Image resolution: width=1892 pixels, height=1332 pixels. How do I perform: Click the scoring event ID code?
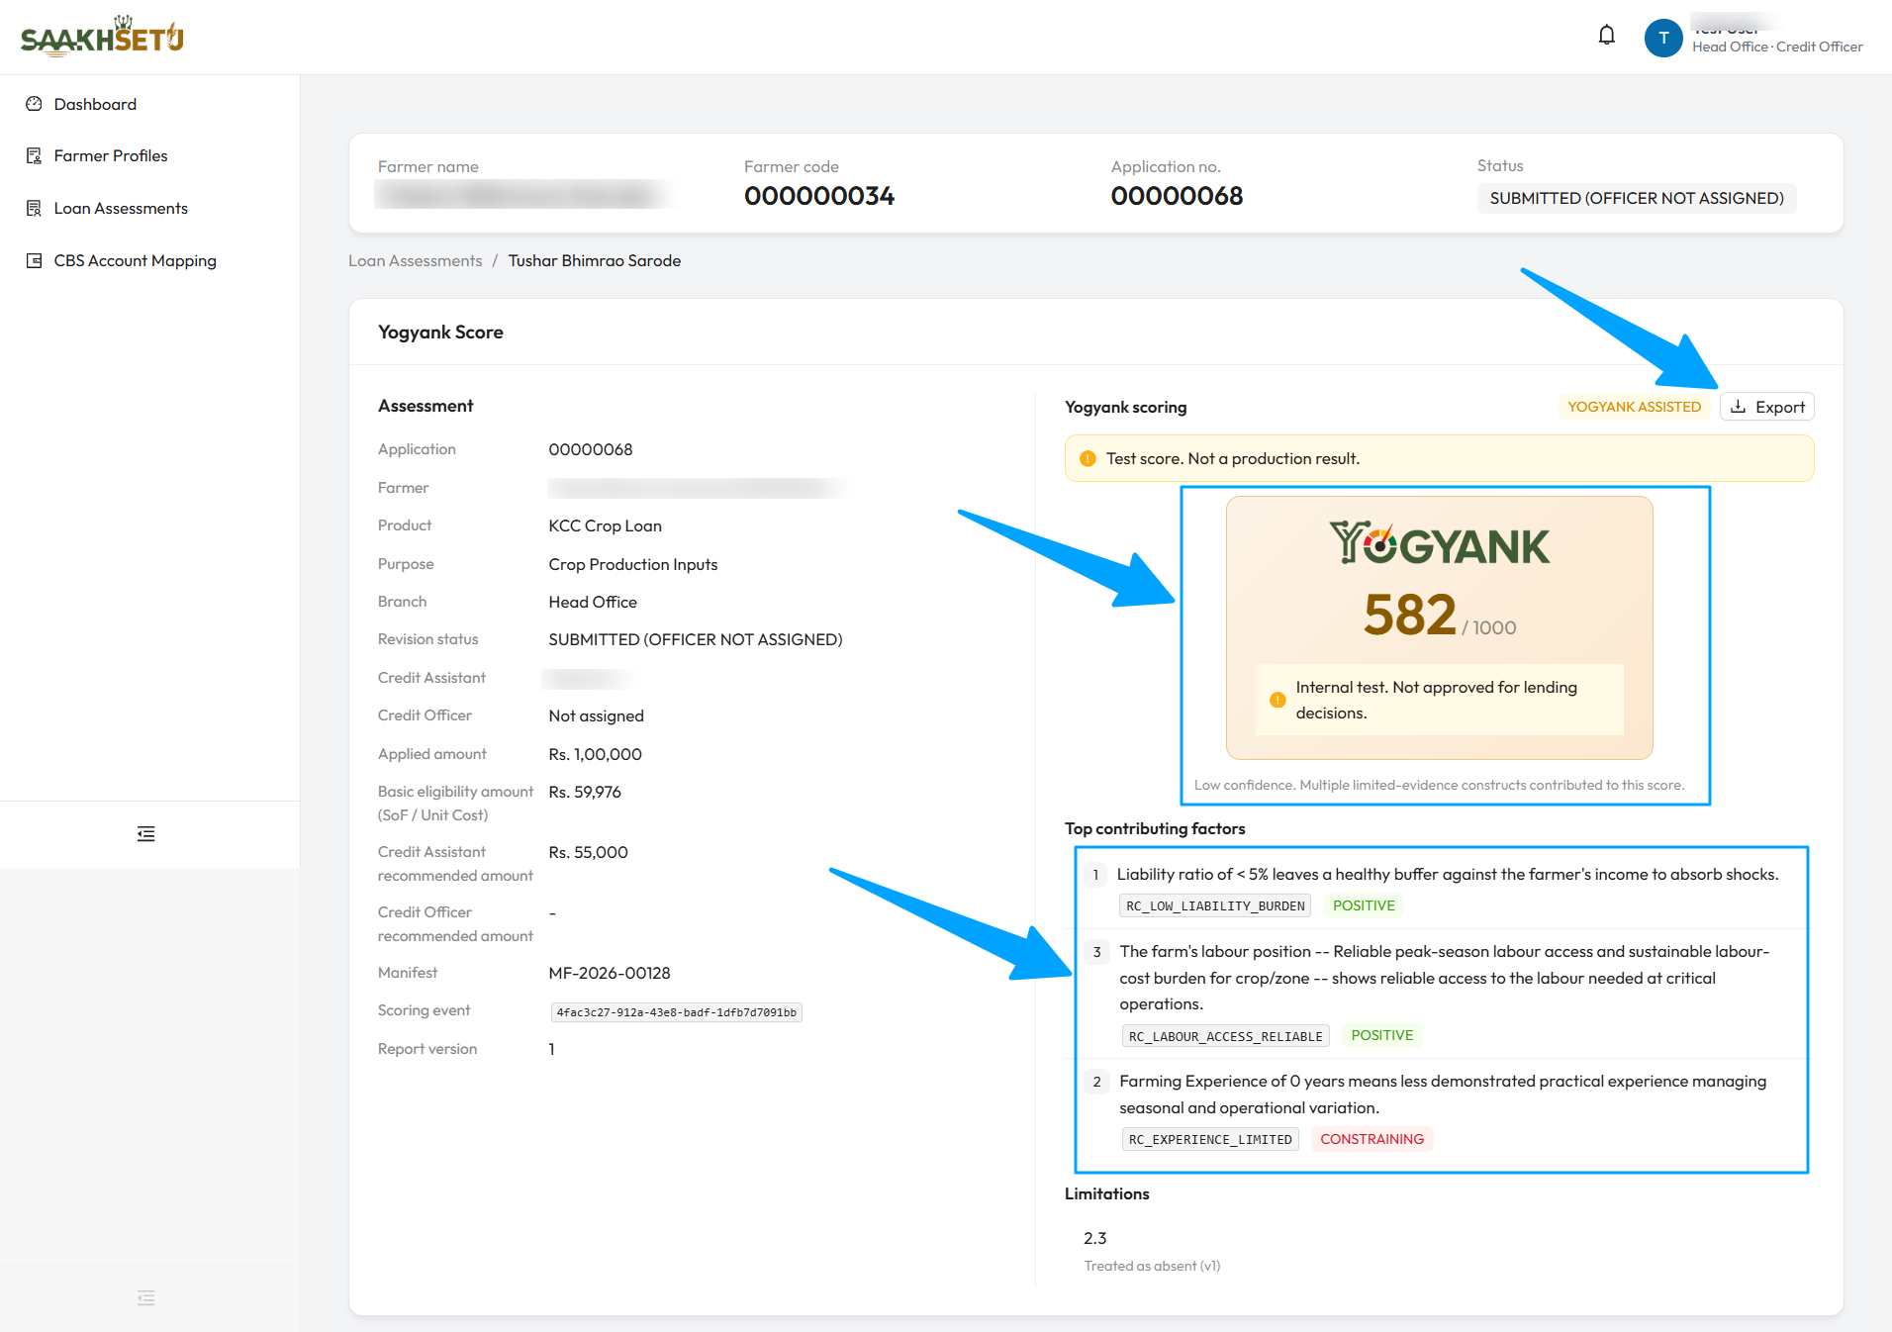click(676, 1012)
